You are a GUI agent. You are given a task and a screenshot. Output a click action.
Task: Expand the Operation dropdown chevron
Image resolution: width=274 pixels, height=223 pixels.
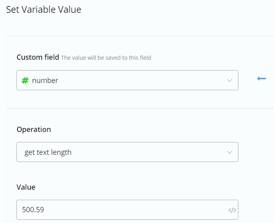[x=230, y=152]
